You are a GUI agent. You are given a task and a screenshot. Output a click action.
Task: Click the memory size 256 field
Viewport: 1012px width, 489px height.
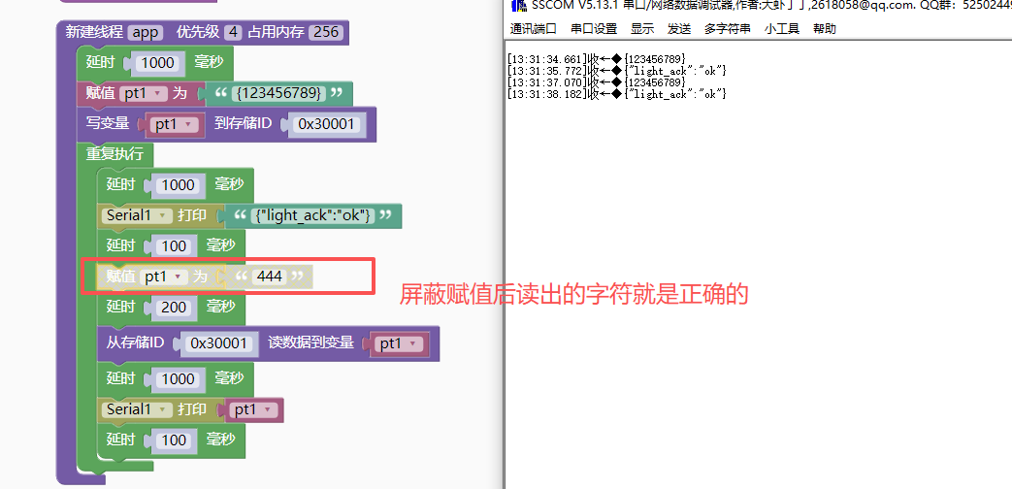click(326, 32)
